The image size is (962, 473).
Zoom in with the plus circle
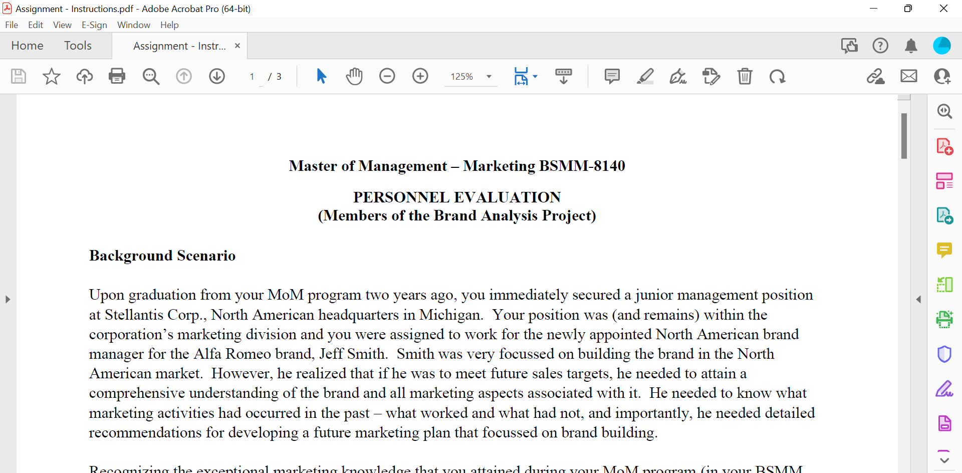click(x=420, y=76)
